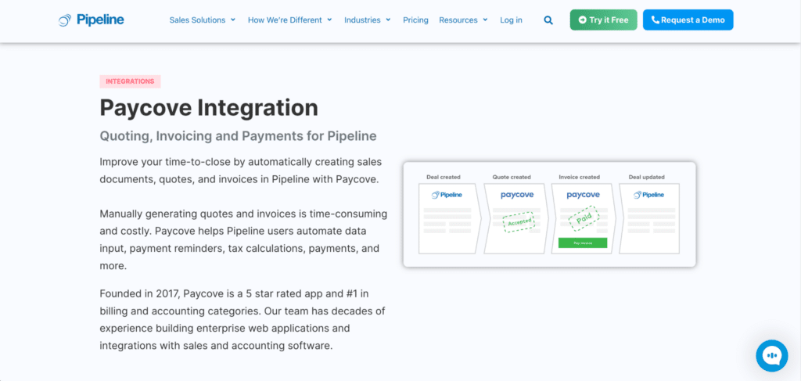Open the Industries menu
Screen dimensions: 801x381
coord(368,20)
